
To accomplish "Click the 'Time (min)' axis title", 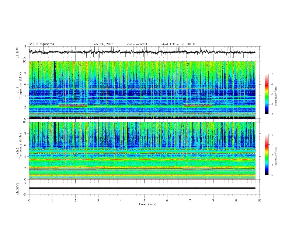I will [147, 204].
